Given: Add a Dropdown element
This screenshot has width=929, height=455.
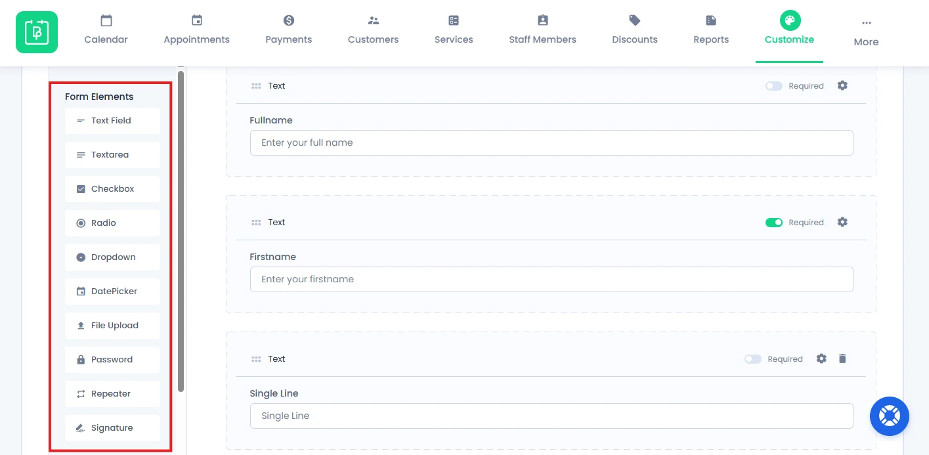Looking at the screenshot, I should click(112, 257).
